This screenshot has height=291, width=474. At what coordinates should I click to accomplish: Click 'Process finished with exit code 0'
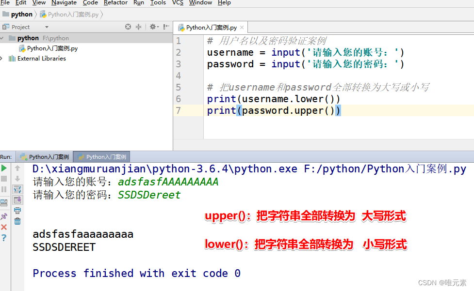pos(137,273)
